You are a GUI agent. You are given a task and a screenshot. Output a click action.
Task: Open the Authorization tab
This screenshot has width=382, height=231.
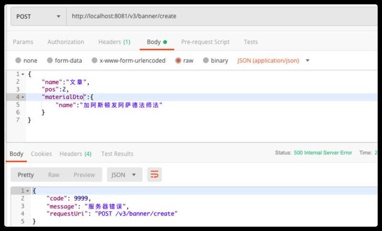65,42
